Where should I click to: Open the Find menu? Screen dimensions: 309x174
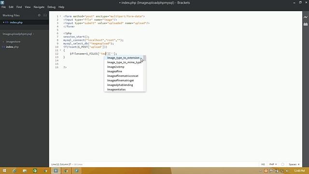pos(19,7)
